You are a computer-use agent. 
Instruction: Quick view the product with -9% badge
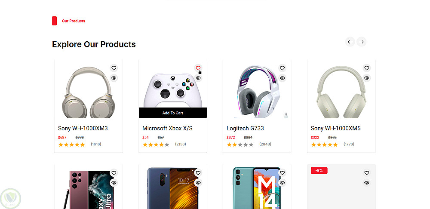click(x=366, y=183)
